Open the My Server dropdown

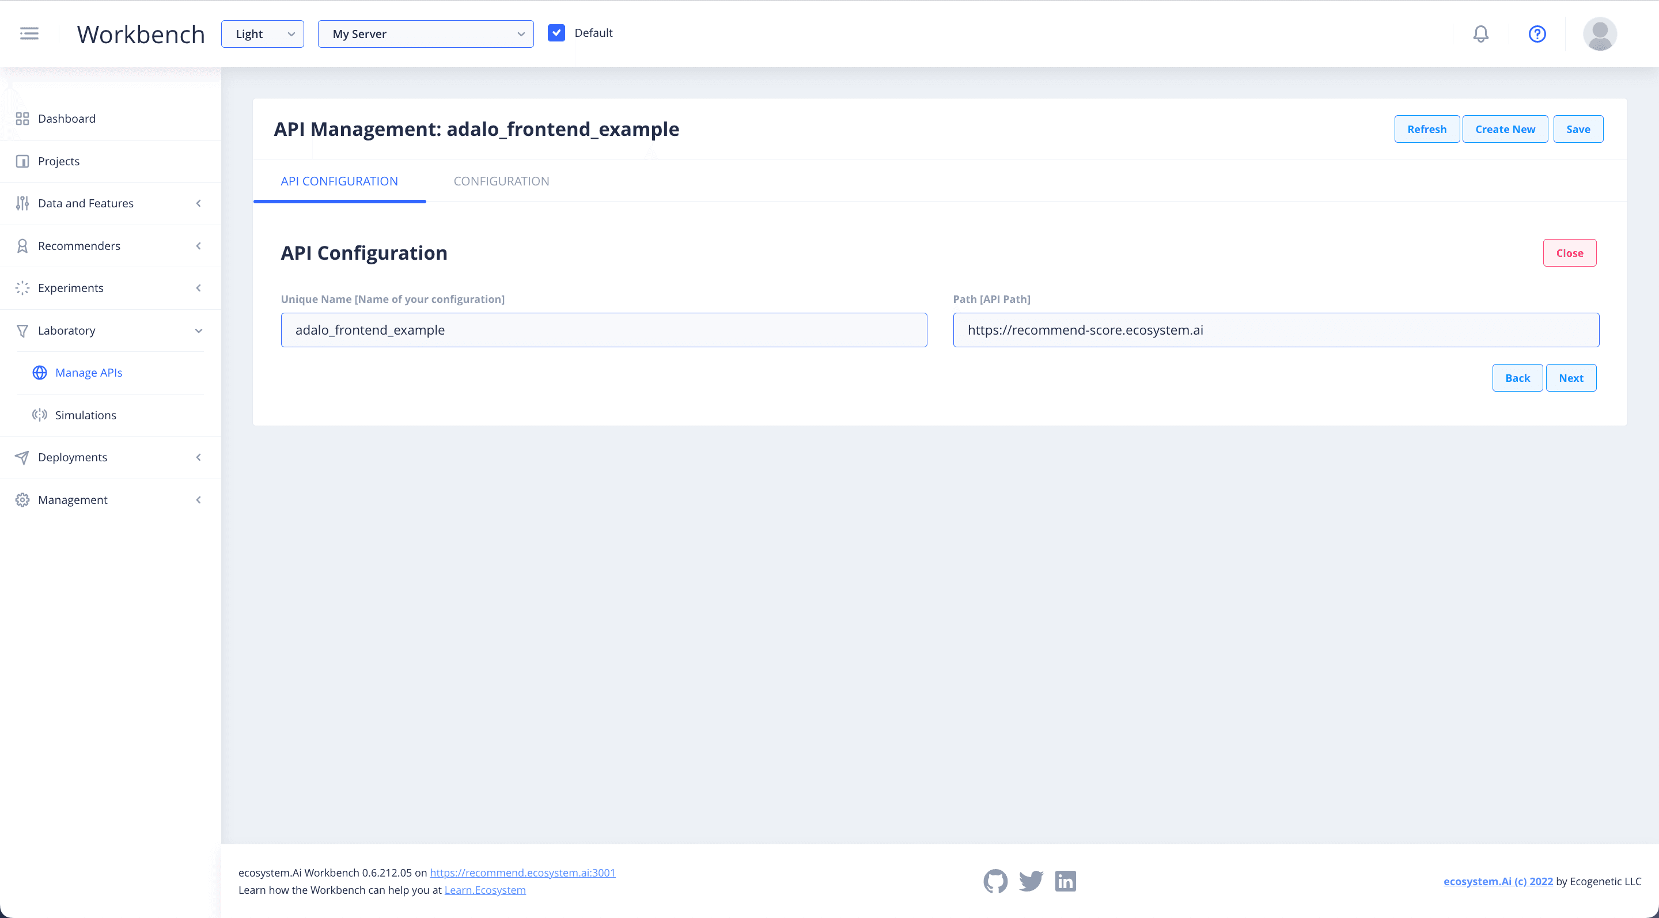point(426,33)
